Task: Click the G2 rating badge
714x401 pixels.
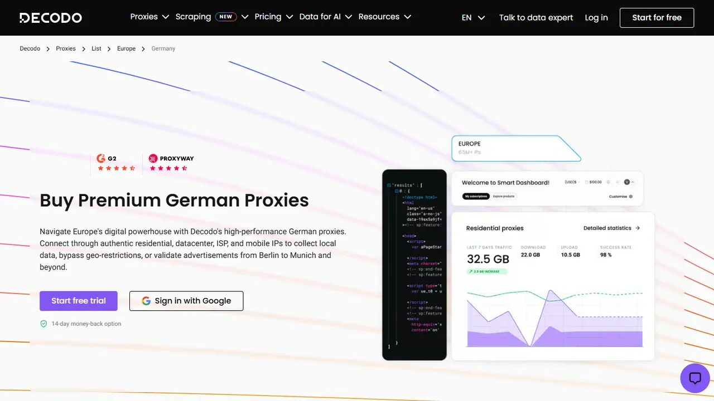Action: point(116,163)
